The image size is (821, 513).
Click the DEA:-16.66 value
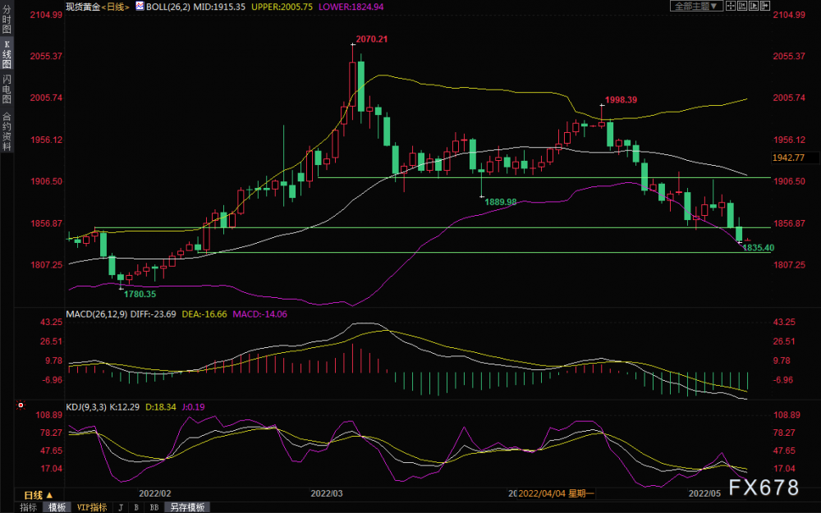[204, 314]
